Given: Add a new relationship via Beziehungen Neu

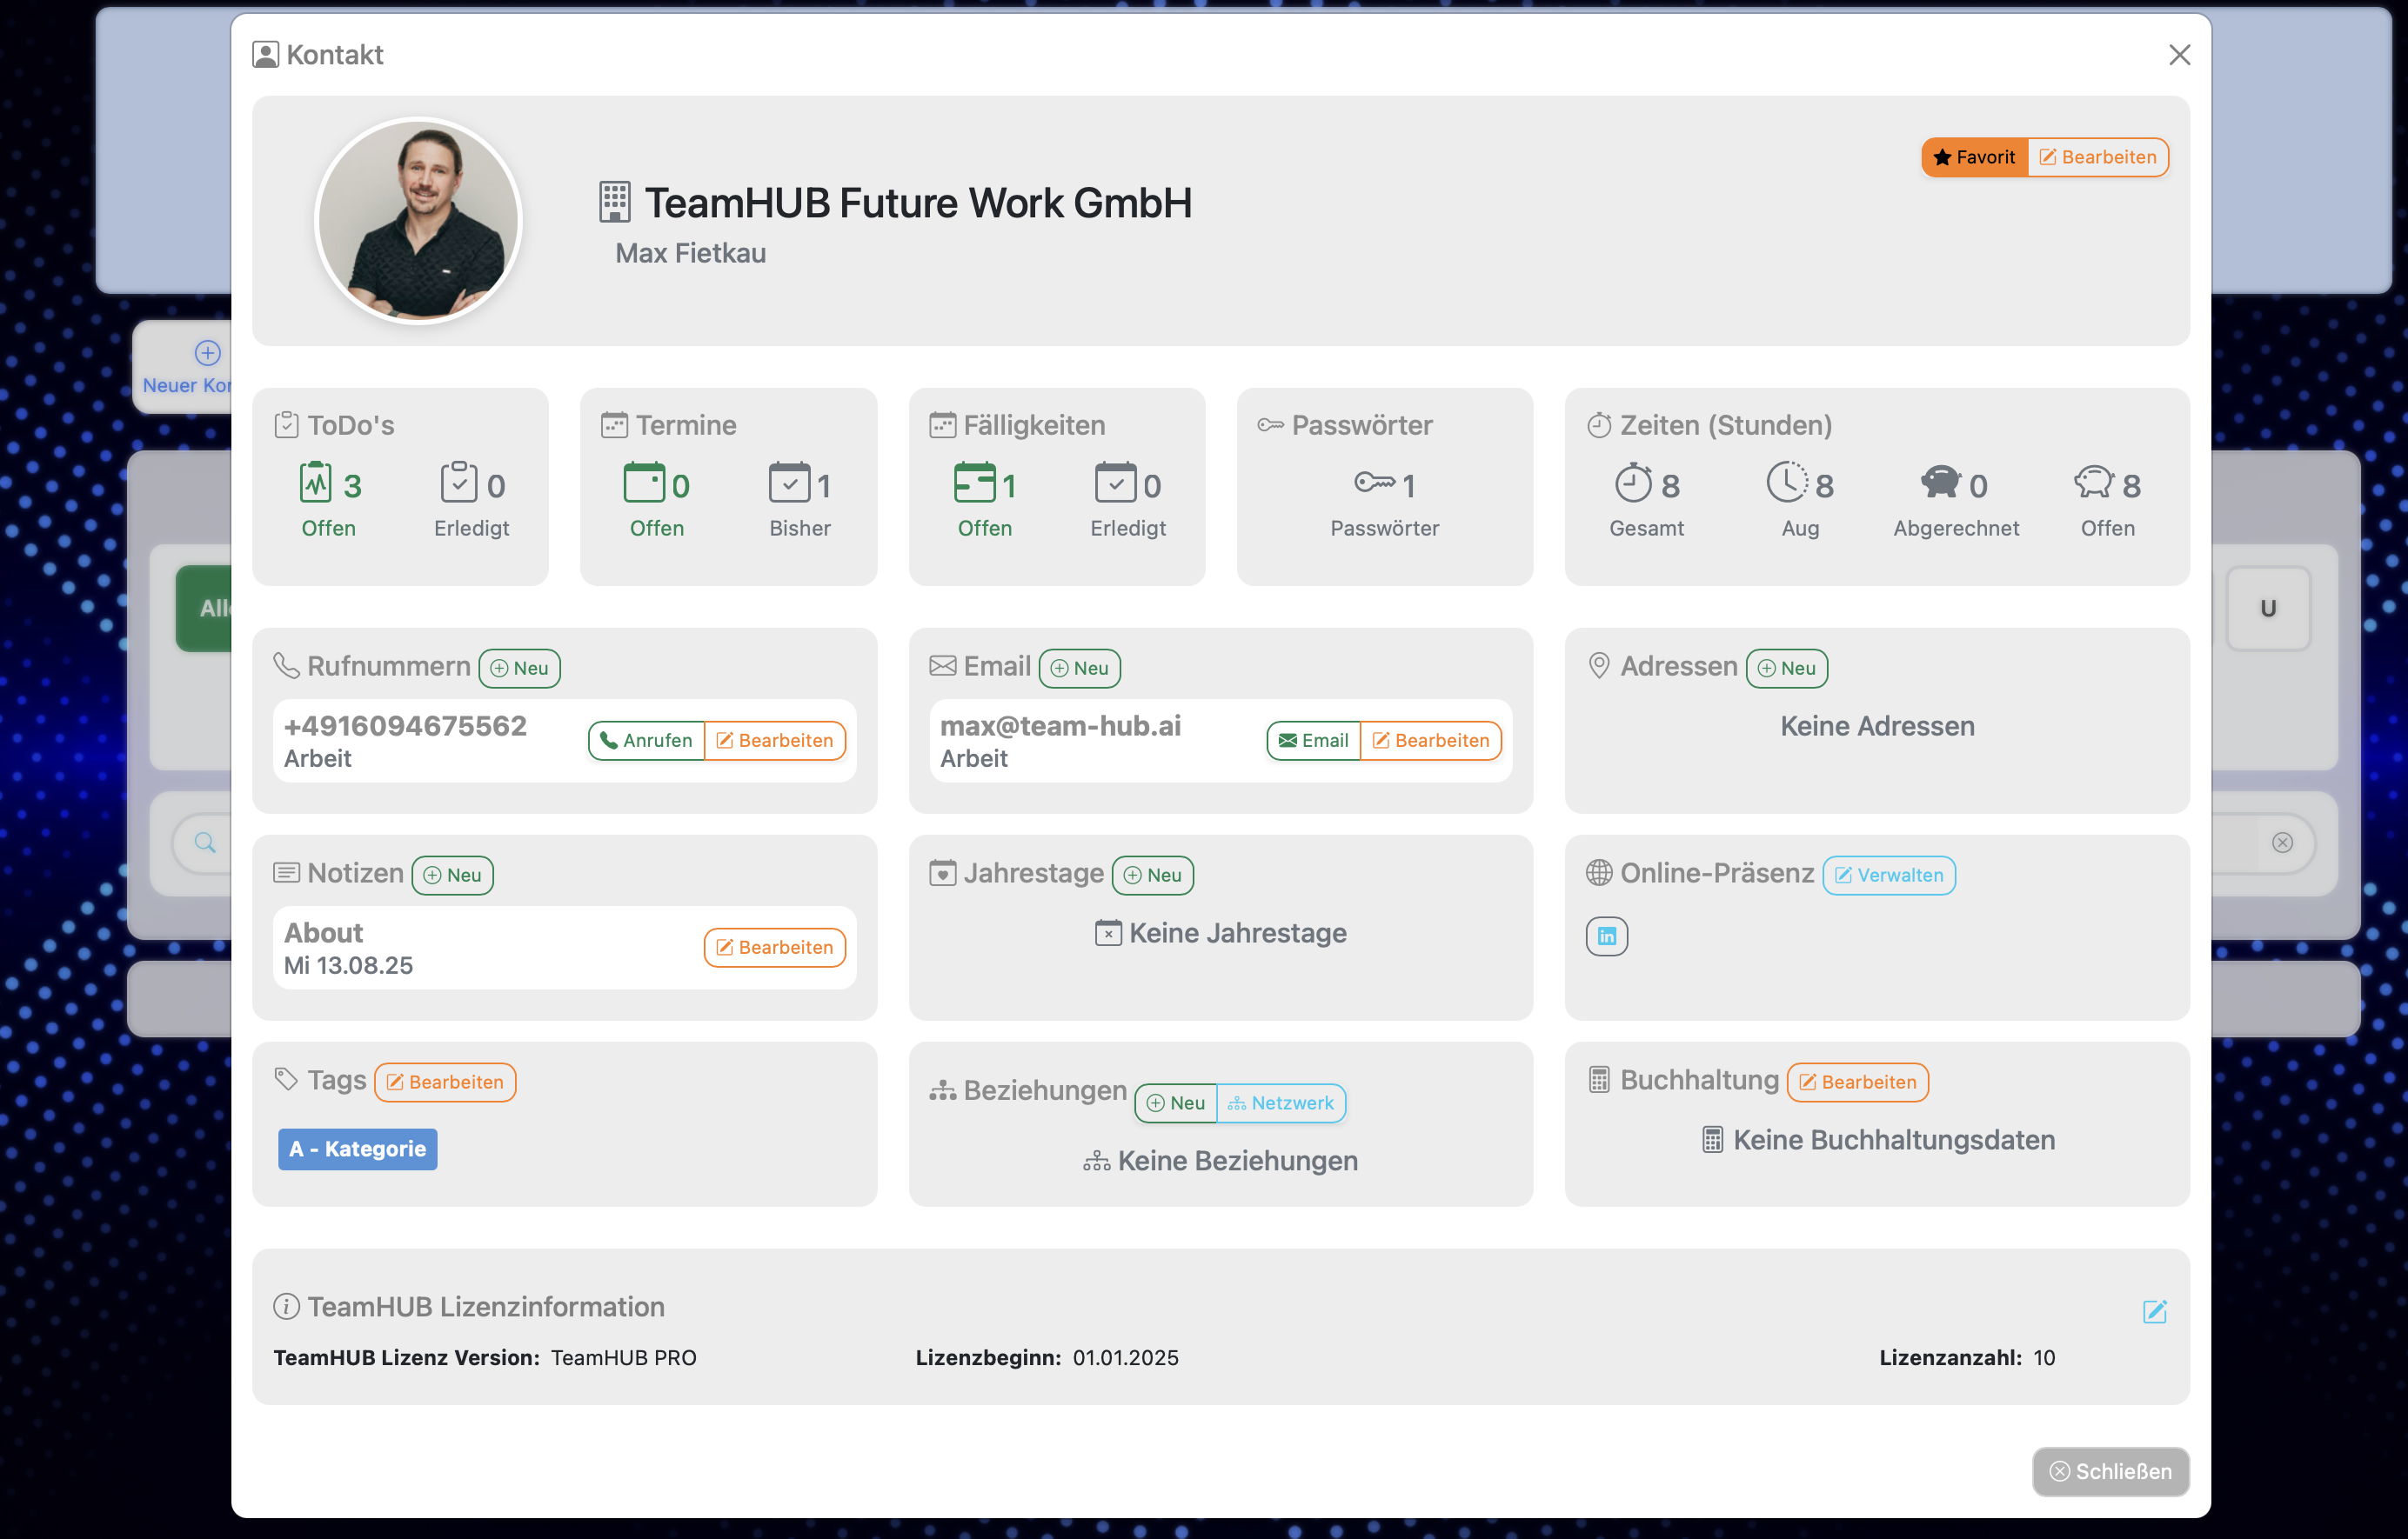Looking at the screenshot, I should (1176, 1103).
